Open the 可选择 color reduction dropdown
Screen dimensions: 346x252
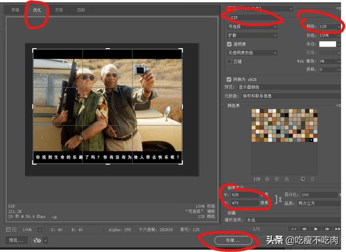click(252, 26)
